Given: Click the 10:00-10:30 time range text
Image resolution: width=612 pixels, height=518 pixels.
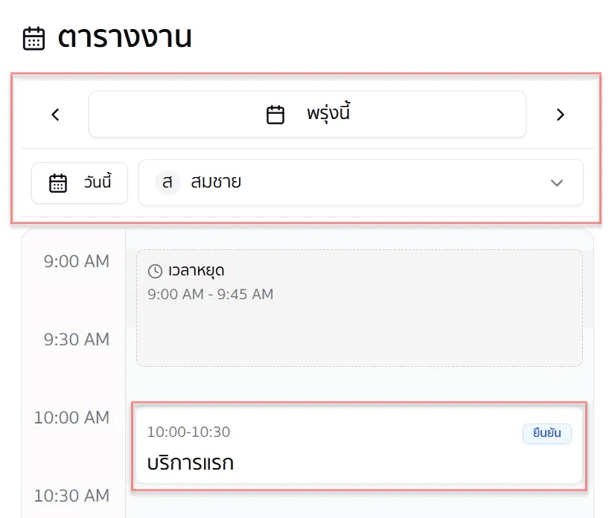Looking at the screenshot, I should tap(188, 432).
